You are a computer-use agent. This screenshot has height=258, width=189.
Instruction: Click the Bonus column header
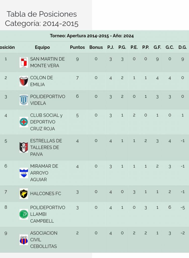pos(96,47)
